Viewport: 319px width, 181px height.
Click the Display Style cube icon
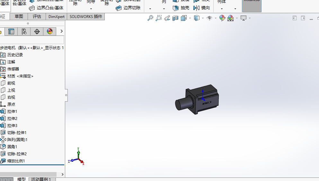(x=197, y=18)
